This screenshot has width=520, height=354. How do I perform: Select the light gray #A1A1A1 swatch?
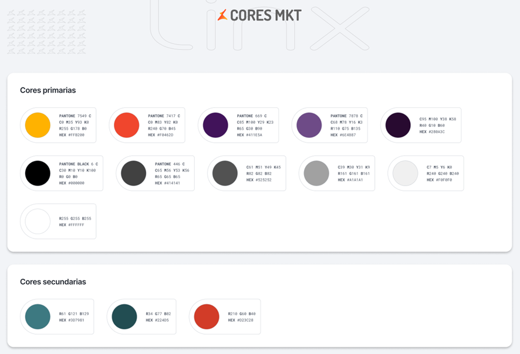click(316, 173)
